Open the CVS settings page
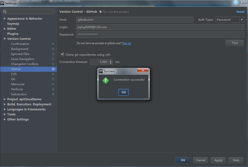Image resolution: width=248 pixels, height=167 pixels. click(14, 74)
